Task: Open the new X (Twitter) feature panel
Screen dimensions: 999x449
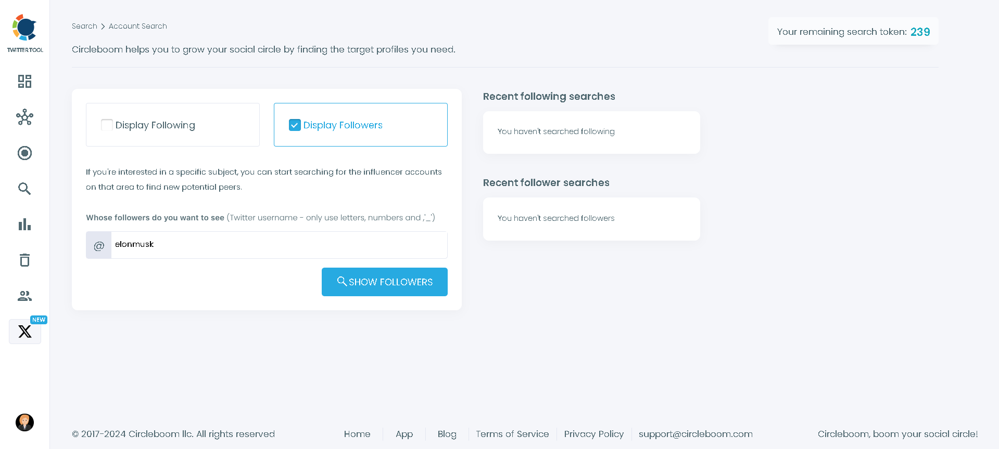Action: pyautogui.click(x=24, y=331)
